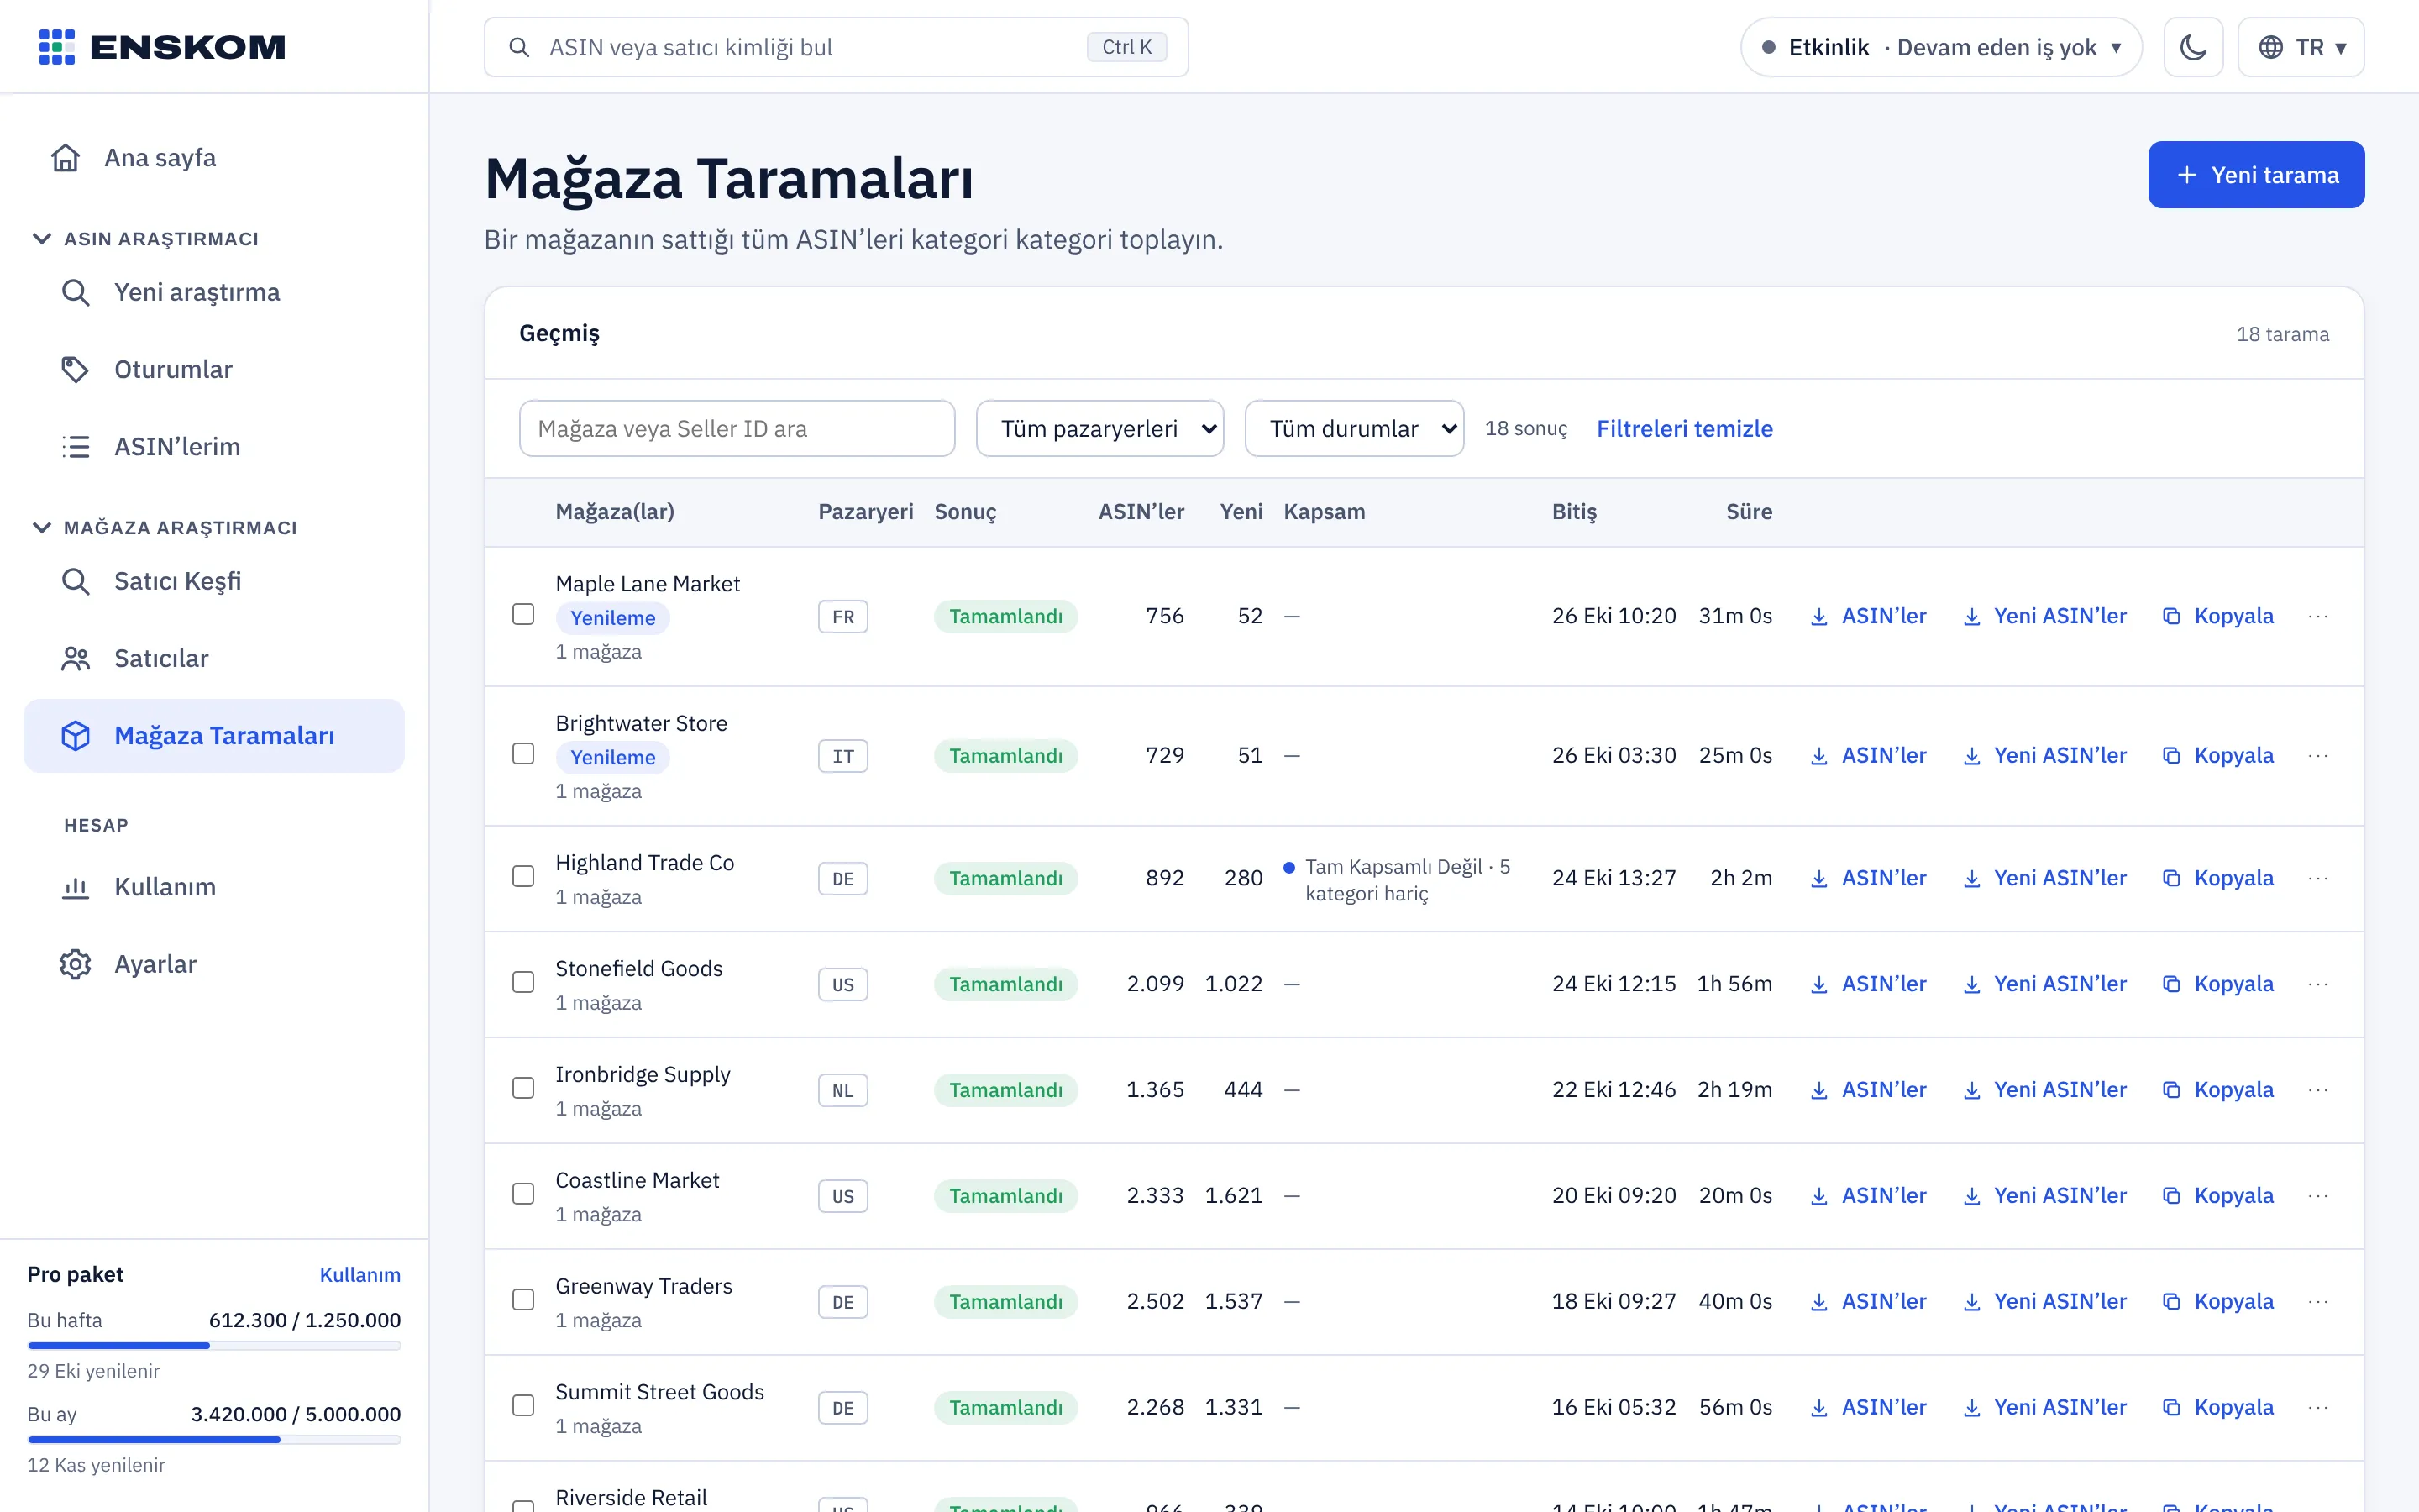The width and height of the screenshot is (2419, 1512).
Task: Toggle dark mode moon icon
Action: coord(2192,47)
